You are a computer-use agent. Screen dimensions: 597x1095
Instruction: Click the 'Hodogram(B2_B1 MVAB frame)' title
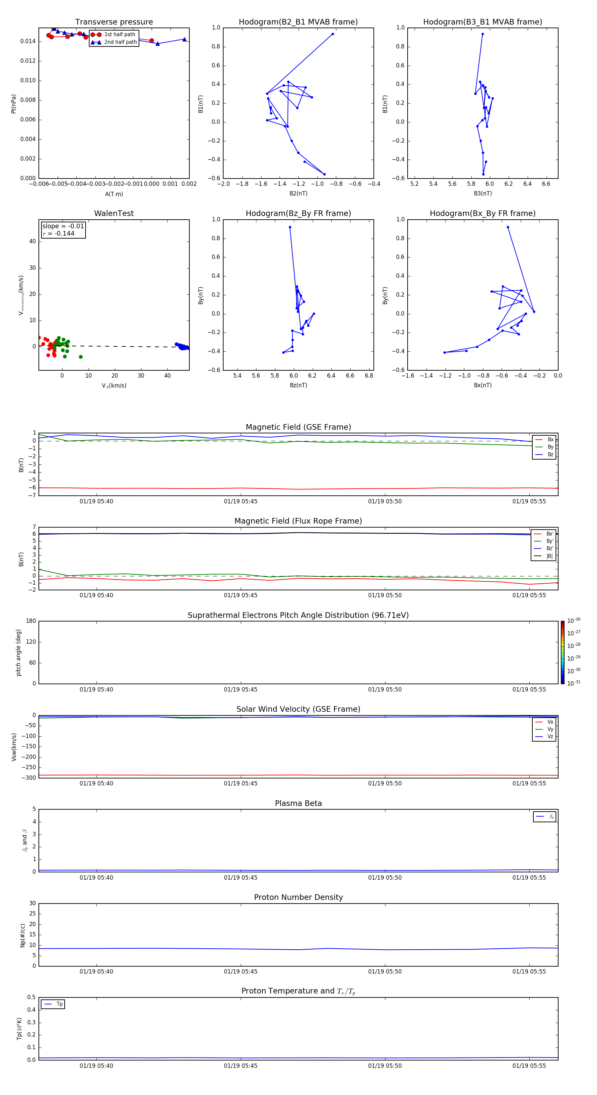tap(298, 22)
